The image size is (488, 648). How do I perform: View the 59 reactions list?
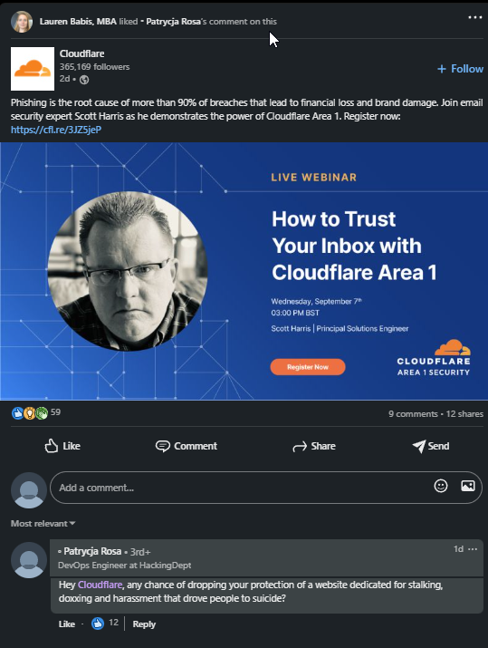[x=36, y=412]
